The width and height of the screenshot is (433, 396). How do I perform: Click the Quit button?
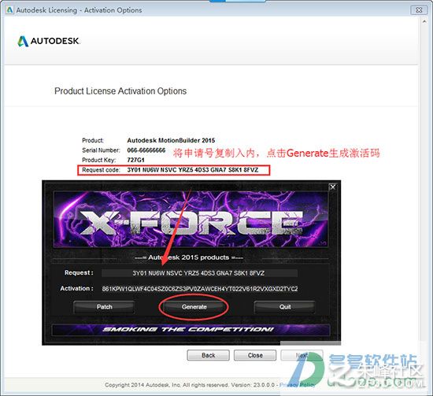click(285, 307)
